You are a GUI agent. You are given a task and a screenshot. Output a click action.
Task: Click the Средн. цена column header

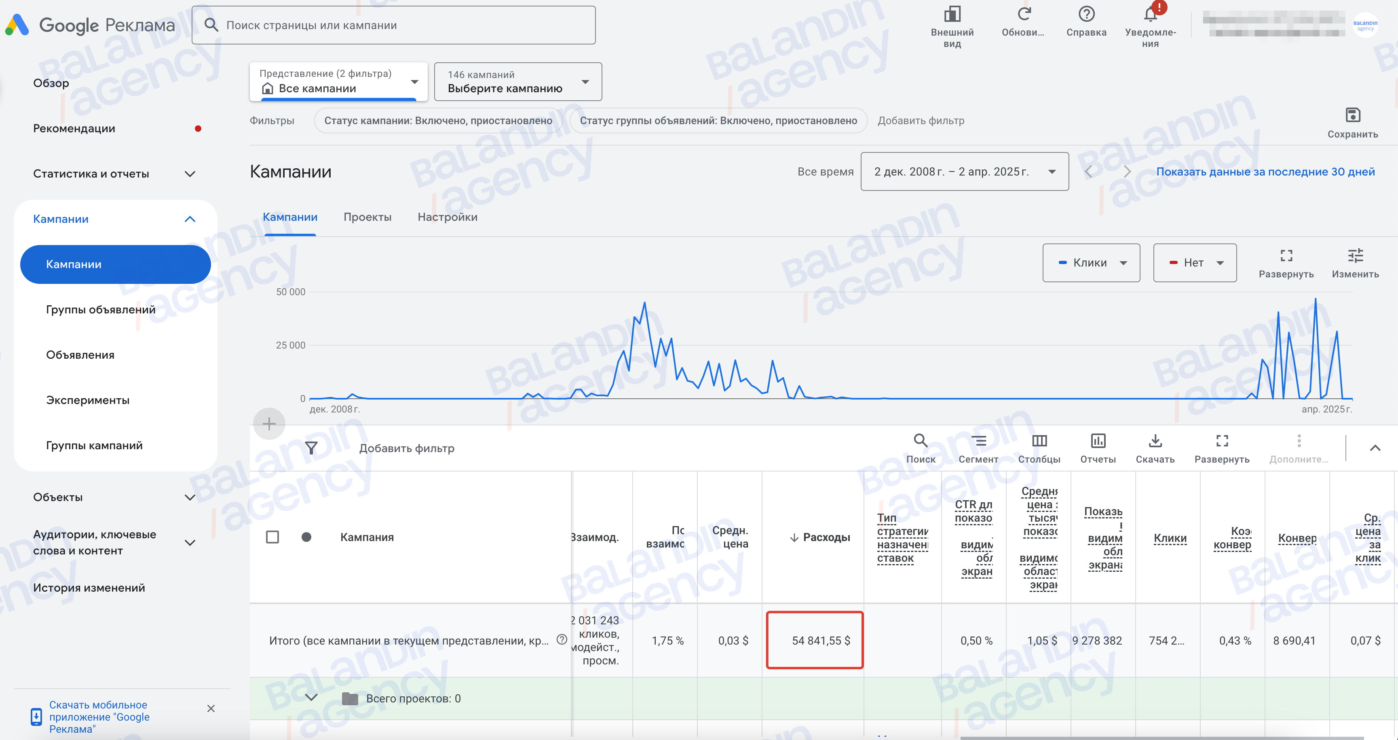[x=730, y=537]
